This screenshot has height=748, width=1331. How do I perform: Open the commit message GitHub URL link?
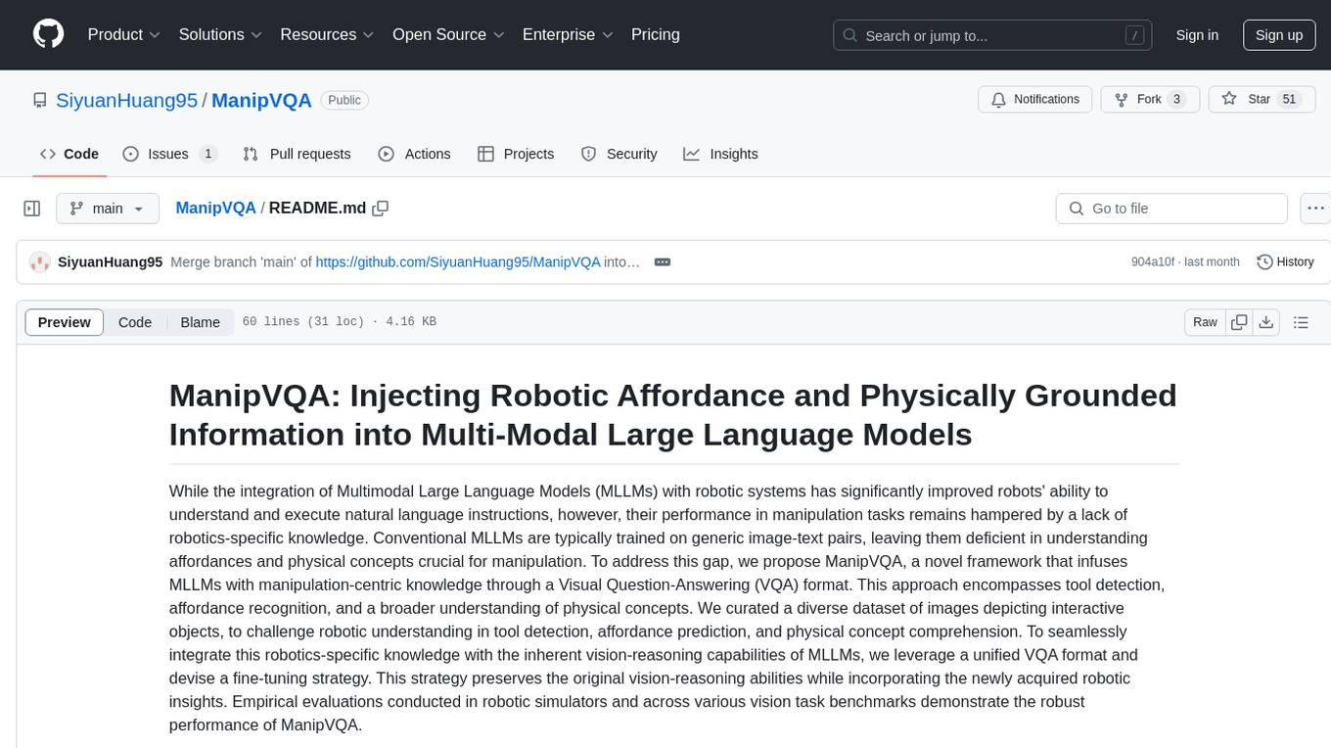[x=458, y=262]
